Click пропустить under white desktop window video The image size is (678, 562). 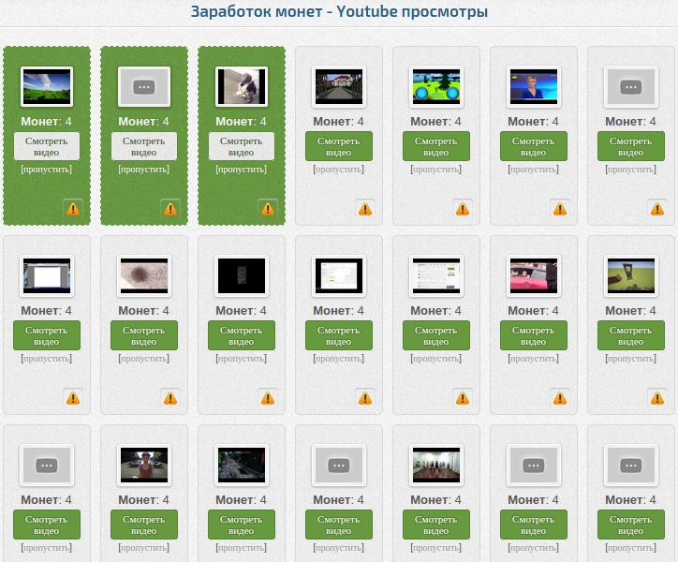click(47, 358)
